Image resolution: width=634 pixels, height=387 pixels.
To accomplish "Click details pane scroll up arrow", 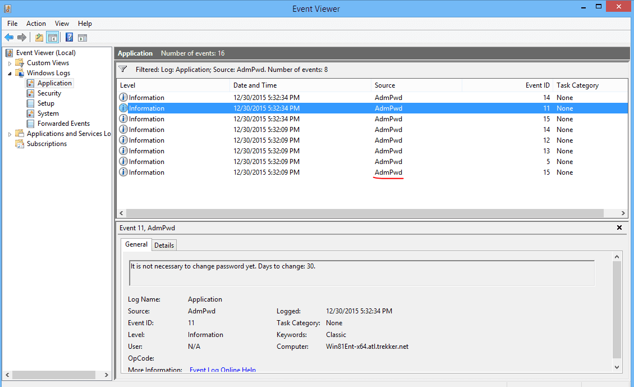I will tap(617, 257).
